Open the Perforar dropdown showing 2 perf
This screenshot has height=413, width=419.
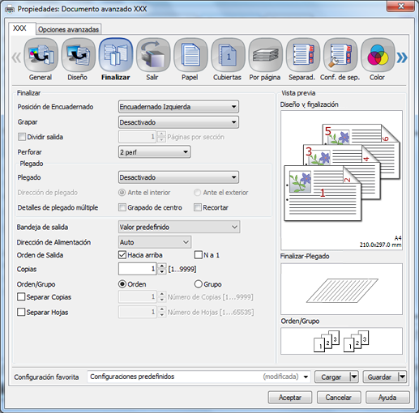(x=155, y=152)
